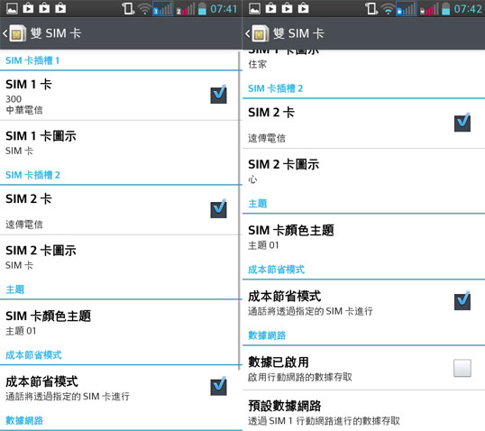Tap 遠傳電信 carrier text in right screen
This screenshot has width=485, height=431.
click(267, 138)
